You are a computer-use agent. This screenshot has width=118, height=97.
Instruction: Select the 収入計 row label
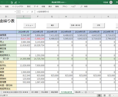(x=6, y=59)
